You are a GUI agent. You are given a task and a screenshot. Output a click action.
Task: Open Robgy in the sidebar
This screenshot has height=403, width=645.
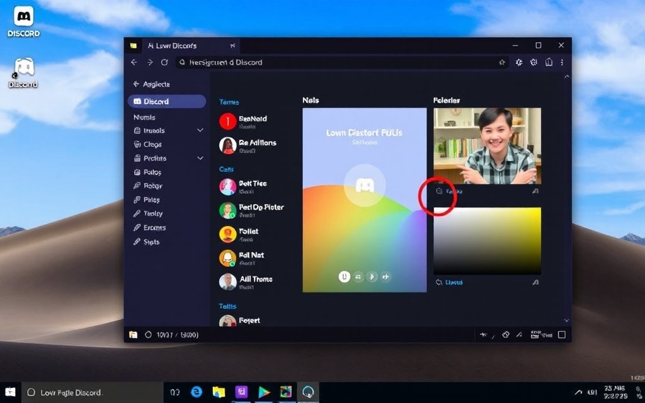click(148, 186)
